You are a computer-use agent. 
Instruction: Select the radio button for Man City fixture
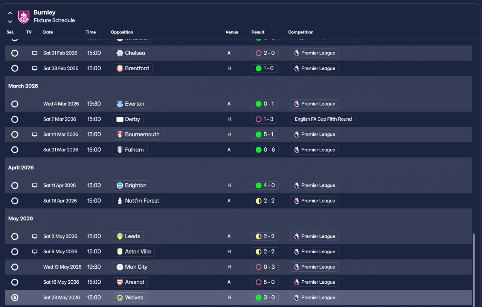(15, 267)
